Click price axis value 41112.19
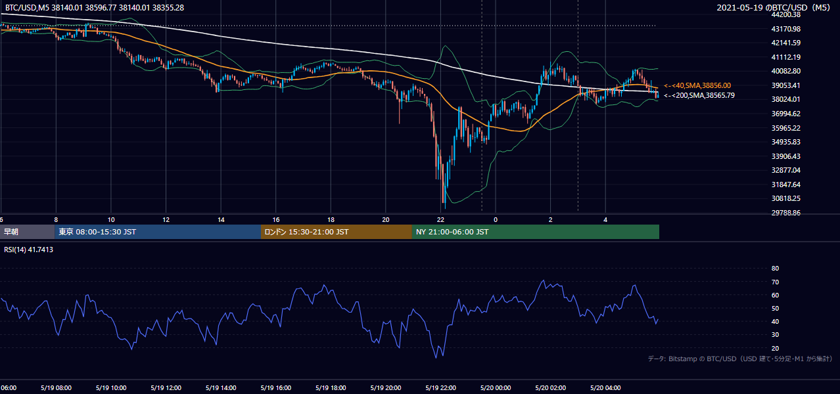Image resolution: width=840 pixels, height=394 pixels. pos(785,57)
